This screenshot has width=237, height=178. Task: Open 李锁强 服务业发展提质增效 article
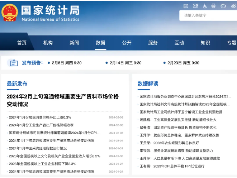coord(176,151)
